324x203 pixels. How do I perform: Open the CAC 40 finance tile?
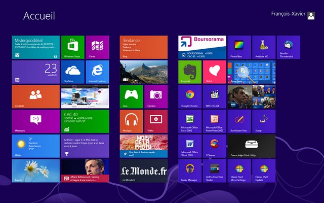coord(85,121)
